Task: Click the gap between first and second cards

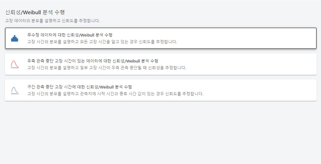Action: pyautogui.click(x=161, y=51)
